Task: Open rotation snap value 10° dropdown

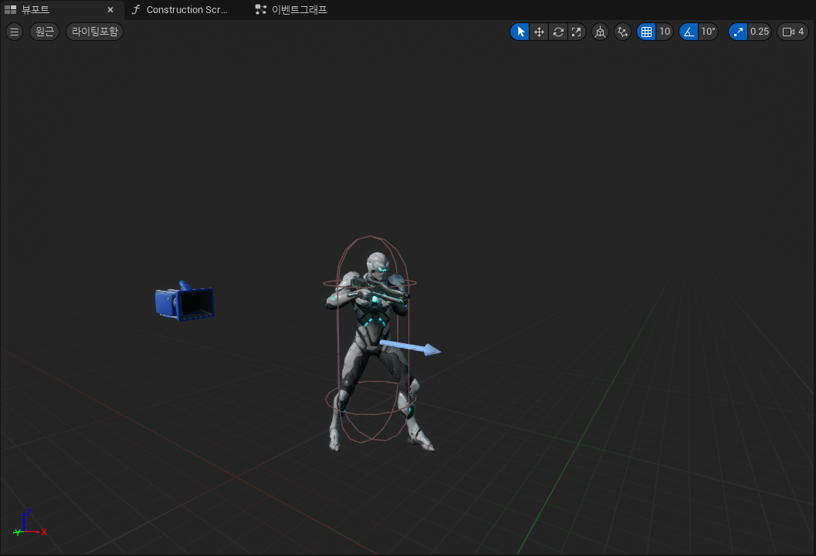Action: pyautogui.click(x=708, y=32)
